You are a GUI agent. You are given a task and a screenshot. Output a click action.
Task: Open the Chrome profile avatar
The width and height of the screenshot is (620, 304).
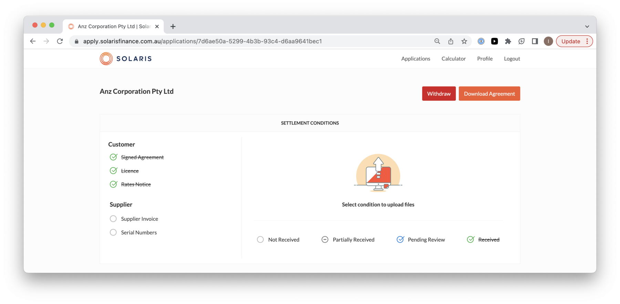click(548, 41)
